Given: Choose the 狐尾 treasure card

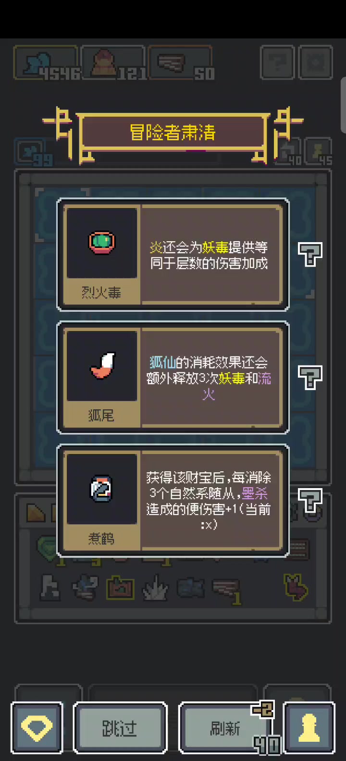Looking at the screenshot, I should 173,378.
